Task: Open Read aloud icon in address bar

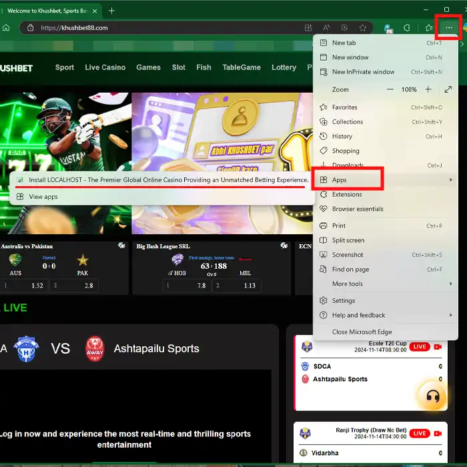Action: [326, 28]
